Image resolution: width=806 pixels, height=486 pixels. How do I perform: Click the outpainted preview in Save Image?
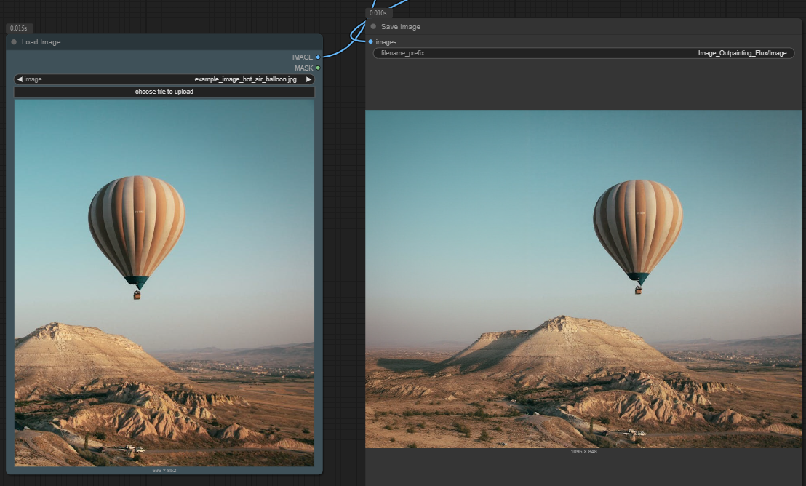583,279
